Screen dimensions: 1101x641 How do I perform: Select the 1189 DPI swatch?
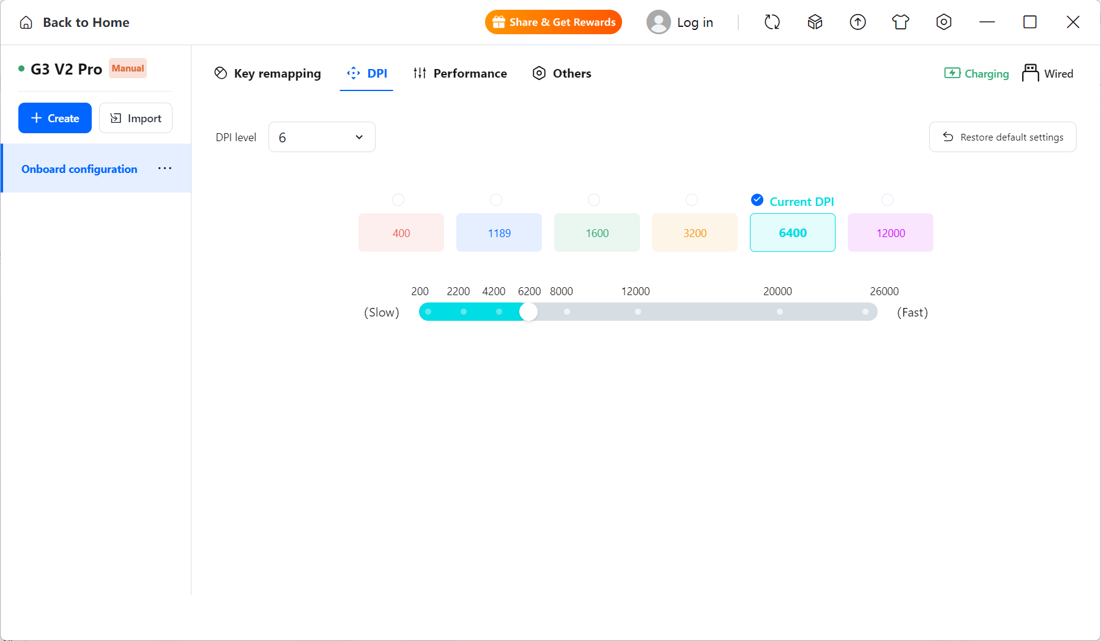pos(499,232)
